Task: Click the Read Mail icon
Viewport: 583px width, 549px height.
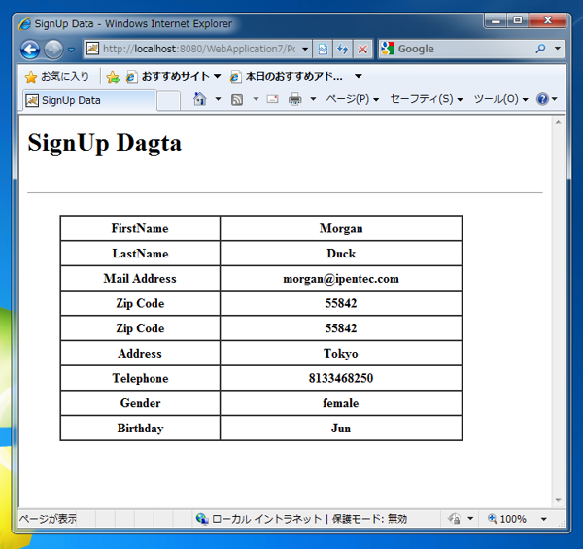Action: click(x=272, y=99)
